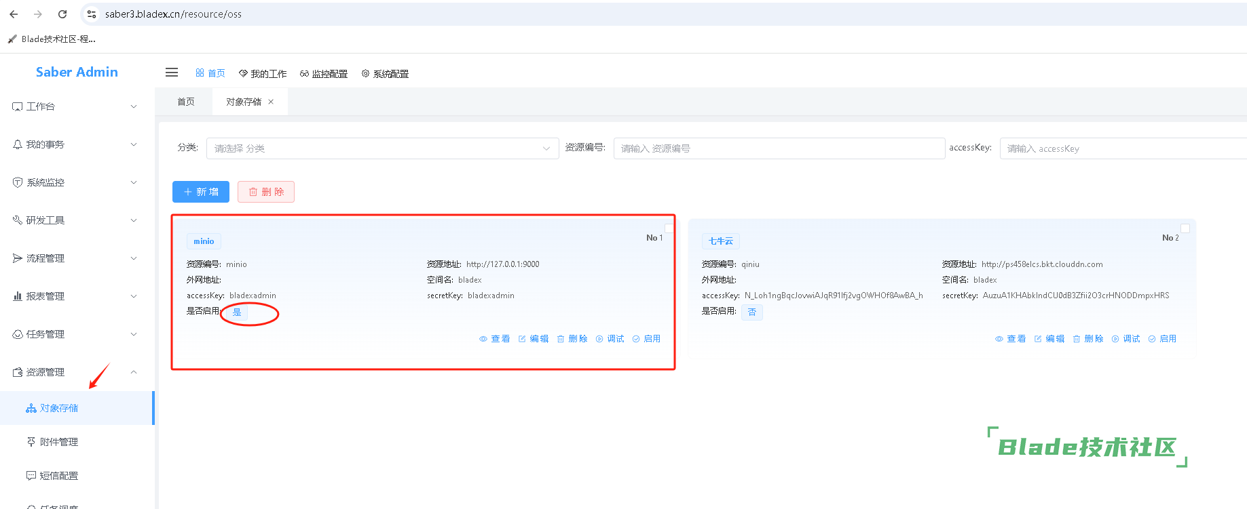The image size is (1247, 509).
Task: Expand the 任务管理 sidebar menu
Action: pos(77,334)
